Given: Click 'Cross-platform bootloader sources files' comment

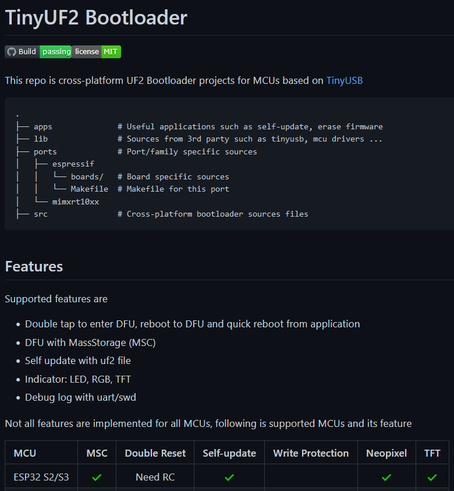Looking at the screenshot, I should click(x=213, y=214).
